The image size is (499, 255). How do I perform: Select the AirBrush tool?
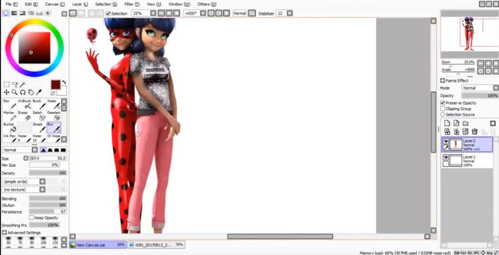[x=25, y=104]
